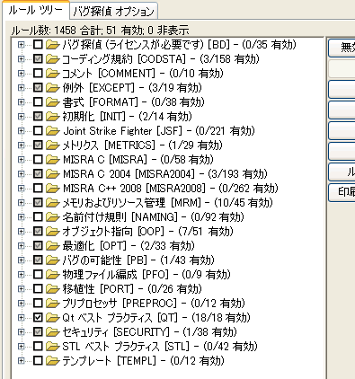Screen dimensions: 355x379
Task: Expand the 例外 [EXCEPT] node
Action: coord(21,88)
